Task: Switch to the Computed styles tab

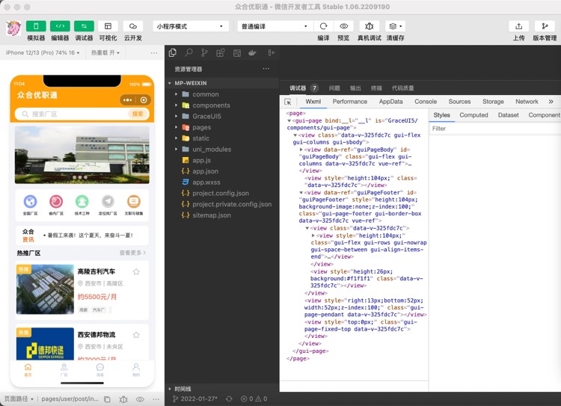Action: click(x=473, y=115)
